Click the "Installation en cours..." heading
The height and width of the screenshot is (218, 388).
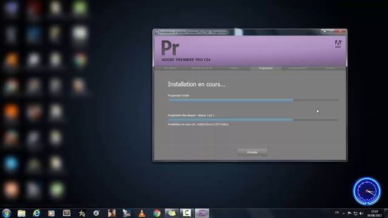pyautogui.click(x=196, y=84)
